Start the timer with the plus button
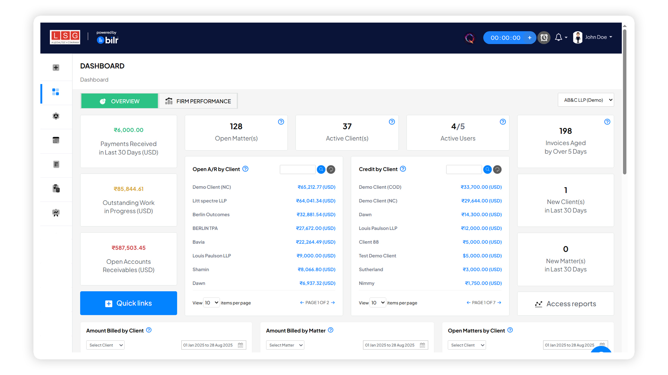The width and height of the screenshot is (668, 375). point(530,37)
